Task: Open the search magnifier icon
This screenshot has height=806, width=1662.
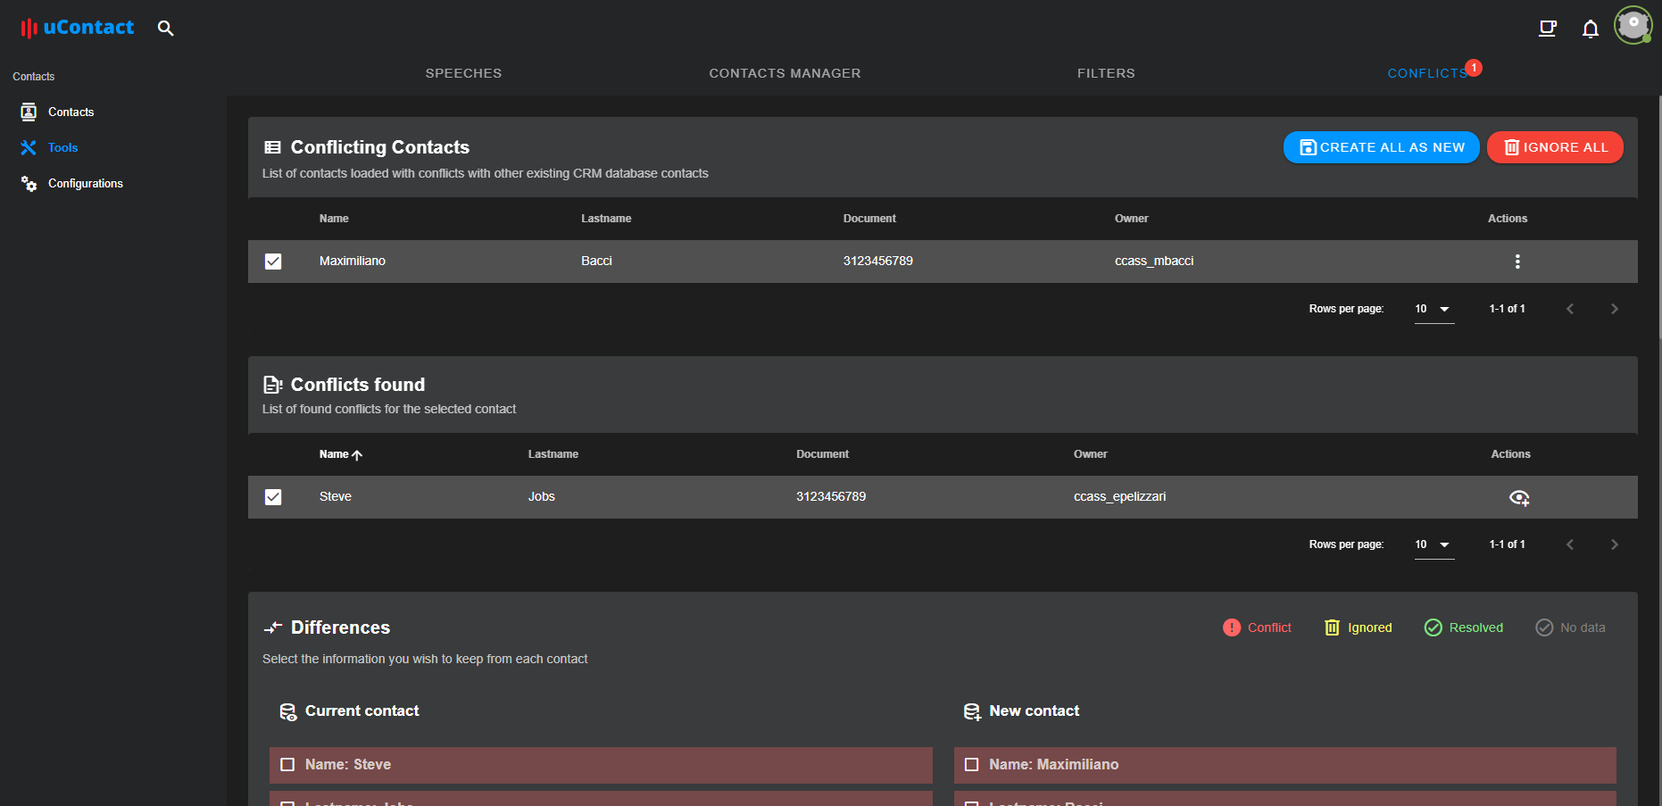Action: [165, 28]
